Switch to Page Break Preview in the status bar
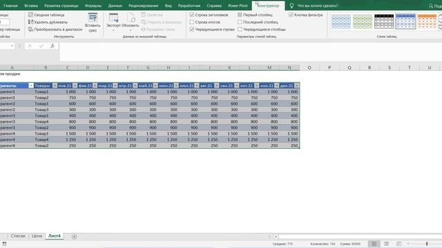 pos(399,244)
